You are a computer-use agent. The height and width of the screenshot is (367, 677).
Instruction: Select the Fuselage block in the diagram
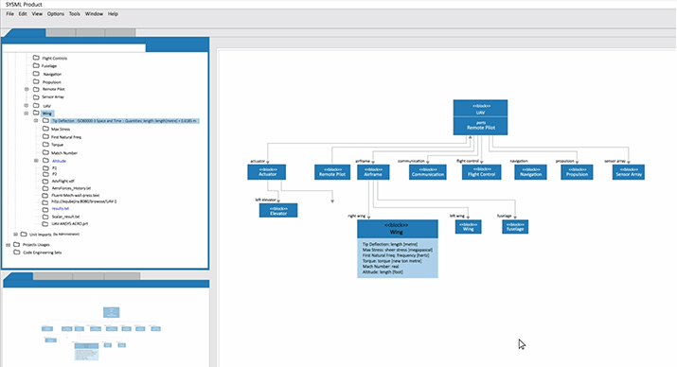515,227
